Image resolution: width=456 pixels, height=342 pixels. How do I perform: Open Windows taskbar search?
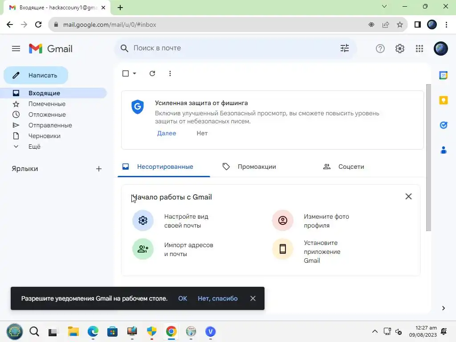34,331
